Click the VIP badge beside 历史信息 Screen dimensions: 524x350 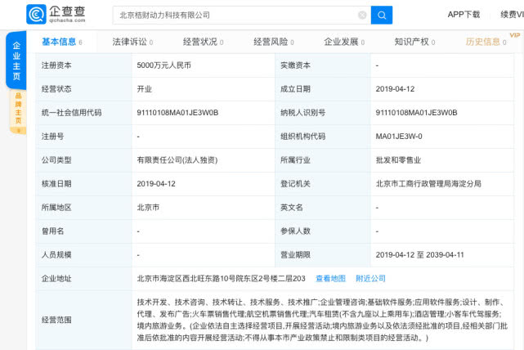click(x=514, y=35)
